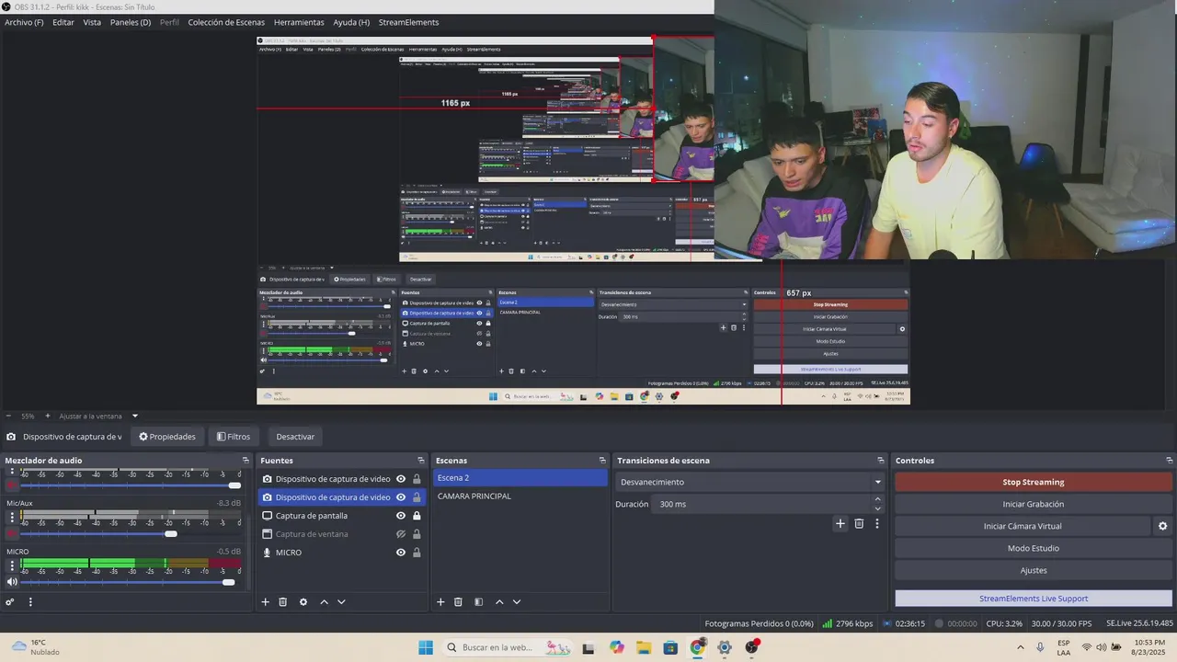
Task: Click the OBS Studio taskbar icon
Action: pyautogui.click(x=751, y=647)
